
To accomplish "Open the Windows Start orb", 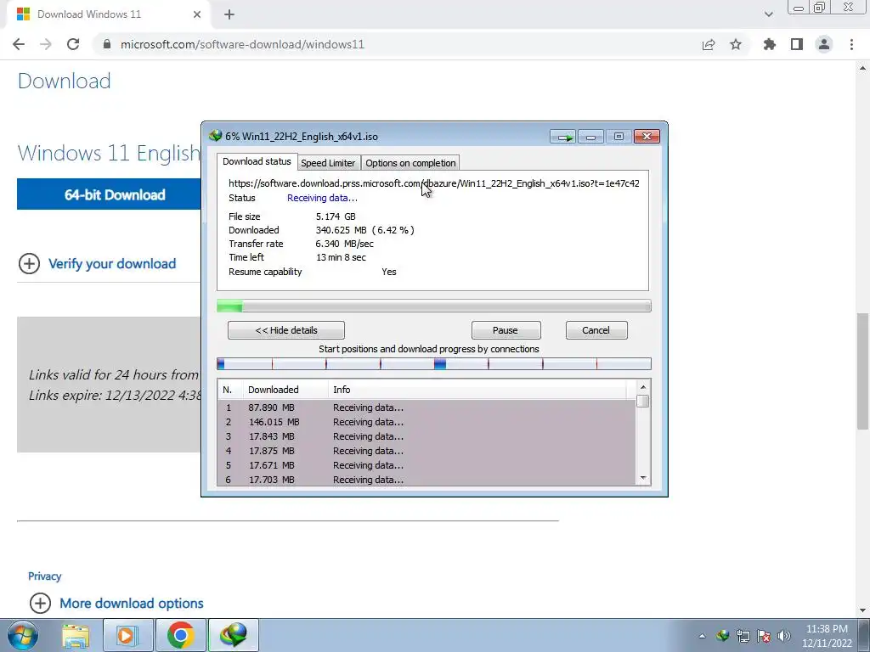I will point(23,635).
